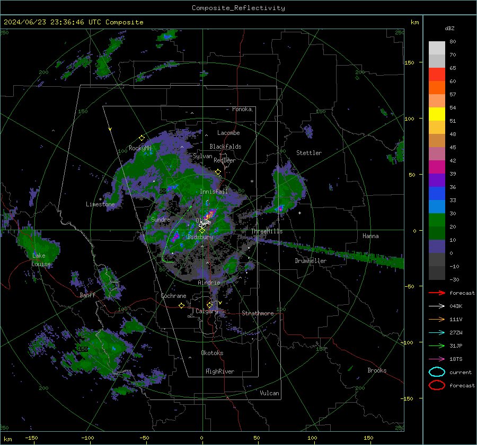Click the 'Okotoks' map label
Screen dimensions: 477x445
(212, 353)
